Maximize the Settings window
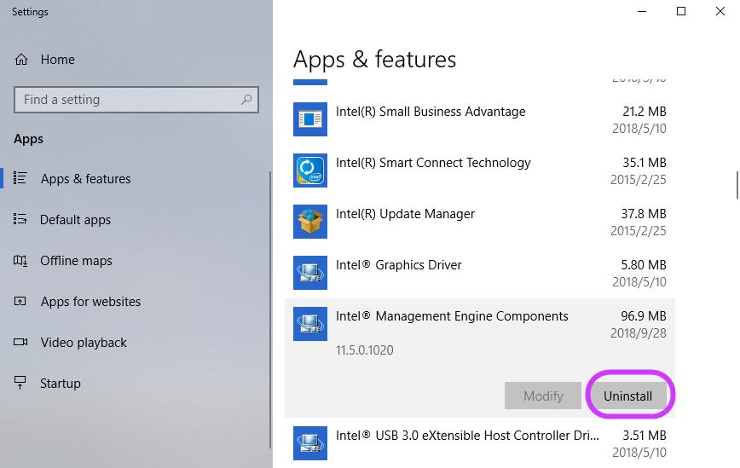The image size is (740, 468). tap(681, 11)
